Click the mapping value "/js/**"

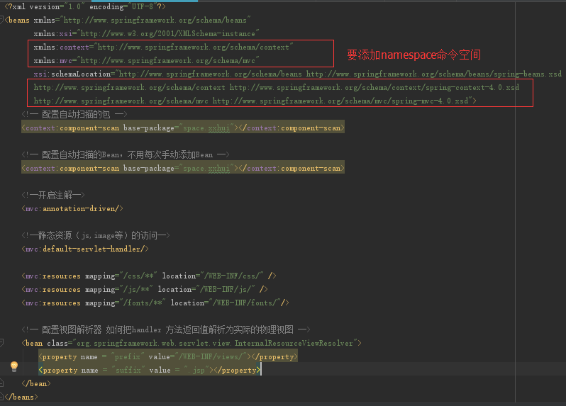pos(136,289)
